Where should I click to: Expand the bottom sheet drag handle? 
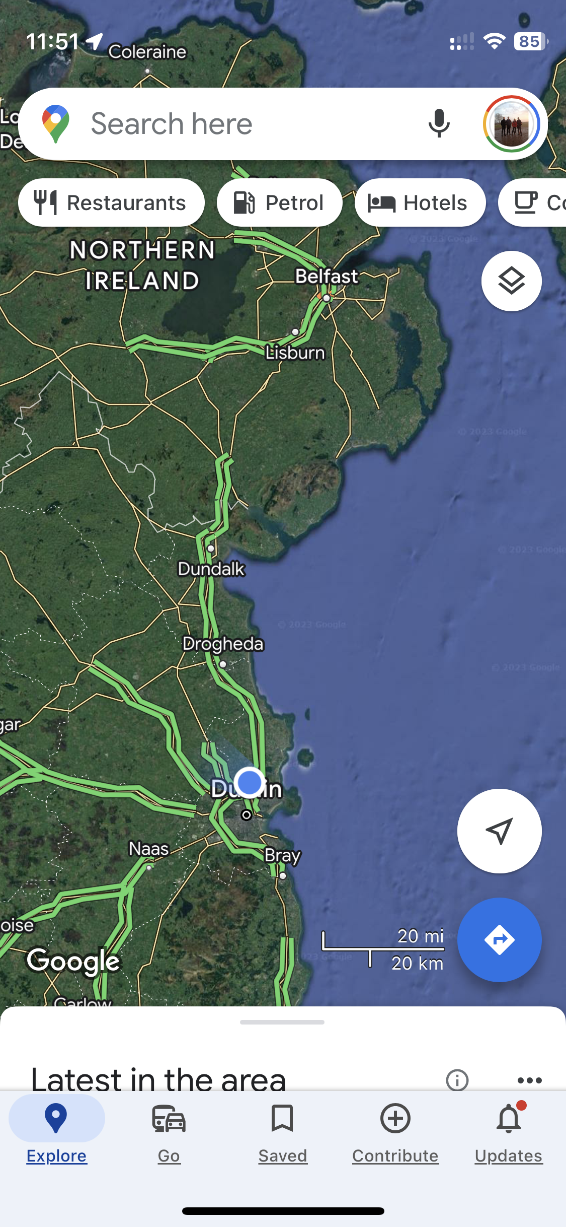click(x=282, y=1022)
